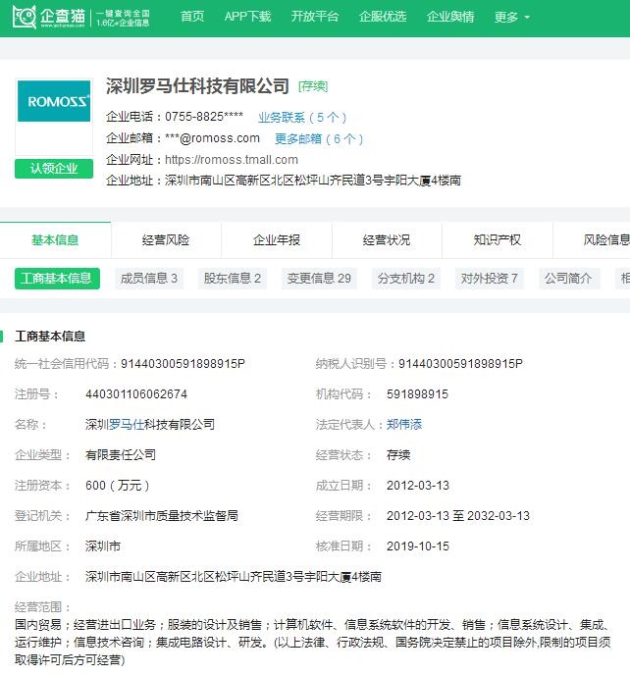Open 股东信息 2 sub-tab
Image resolution: width=630 pixels, height=676 pixels.
(x=233, y=279)
